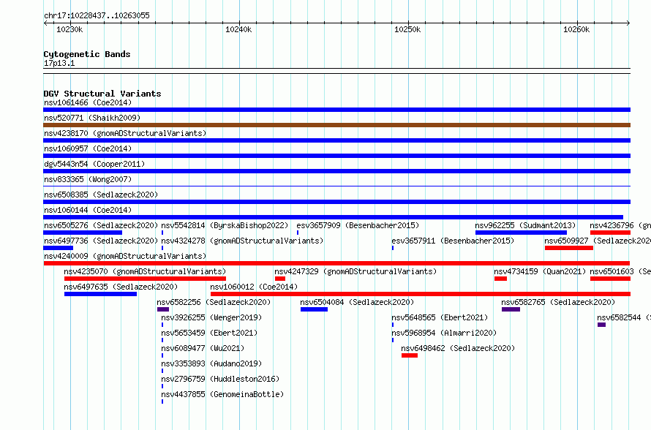Image resolution: width=651 pixels, height=430 pixels.
Task: Click the DGV Structural Variants track title
Action: coord(102,94)
